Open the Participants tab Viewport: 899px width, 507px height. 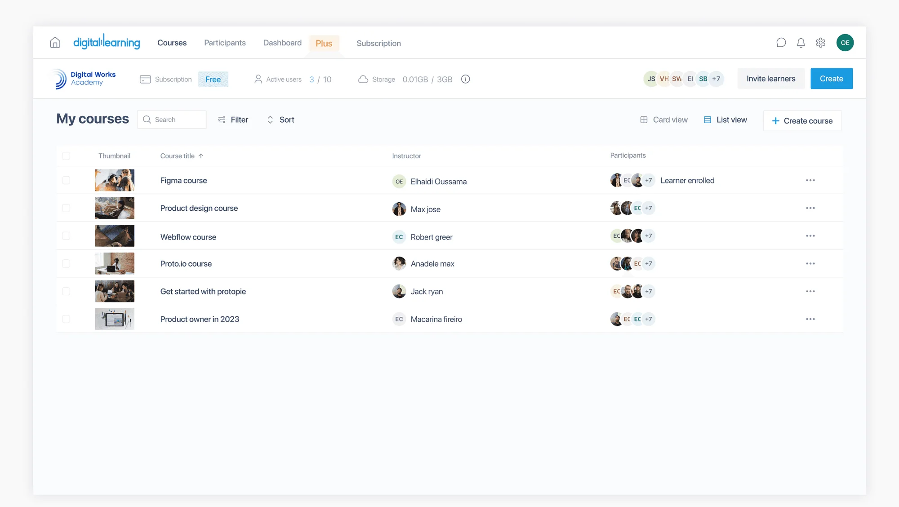point(225,43)
